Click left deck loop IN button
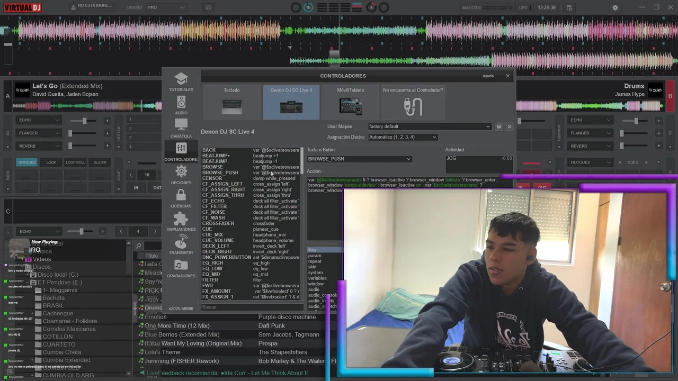The image size is (678, 381). click(x=136, y=187)
